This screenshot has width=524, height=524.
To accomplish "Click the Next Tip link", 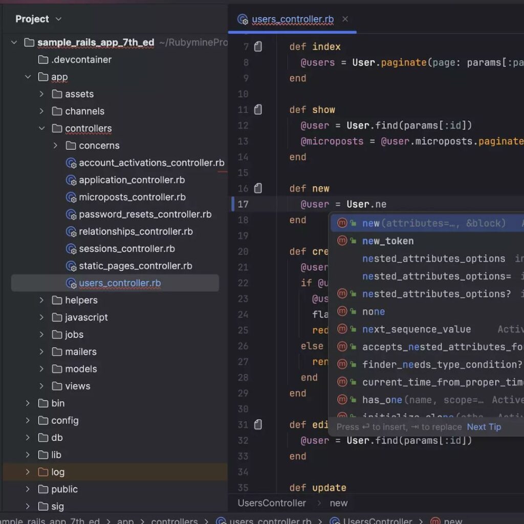I will 484,427.
